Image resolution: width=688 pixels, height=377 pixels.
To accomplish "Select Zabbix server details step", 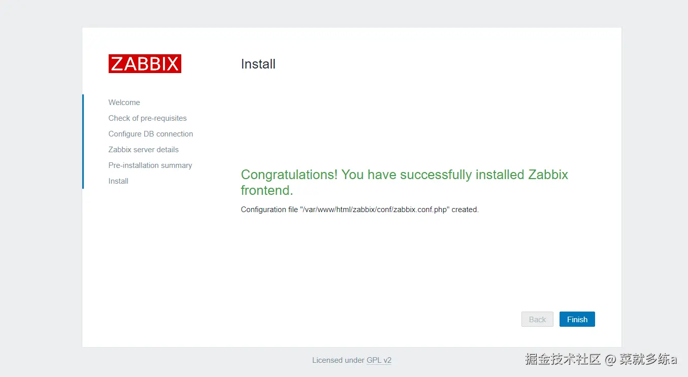I will pyautogui.click(x=143, y=150).
